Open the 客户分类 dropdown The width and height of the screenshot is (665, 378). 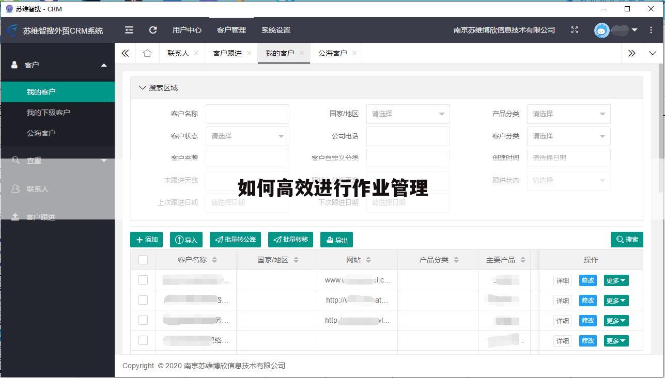pyautogui.click(x=569, y=136)
